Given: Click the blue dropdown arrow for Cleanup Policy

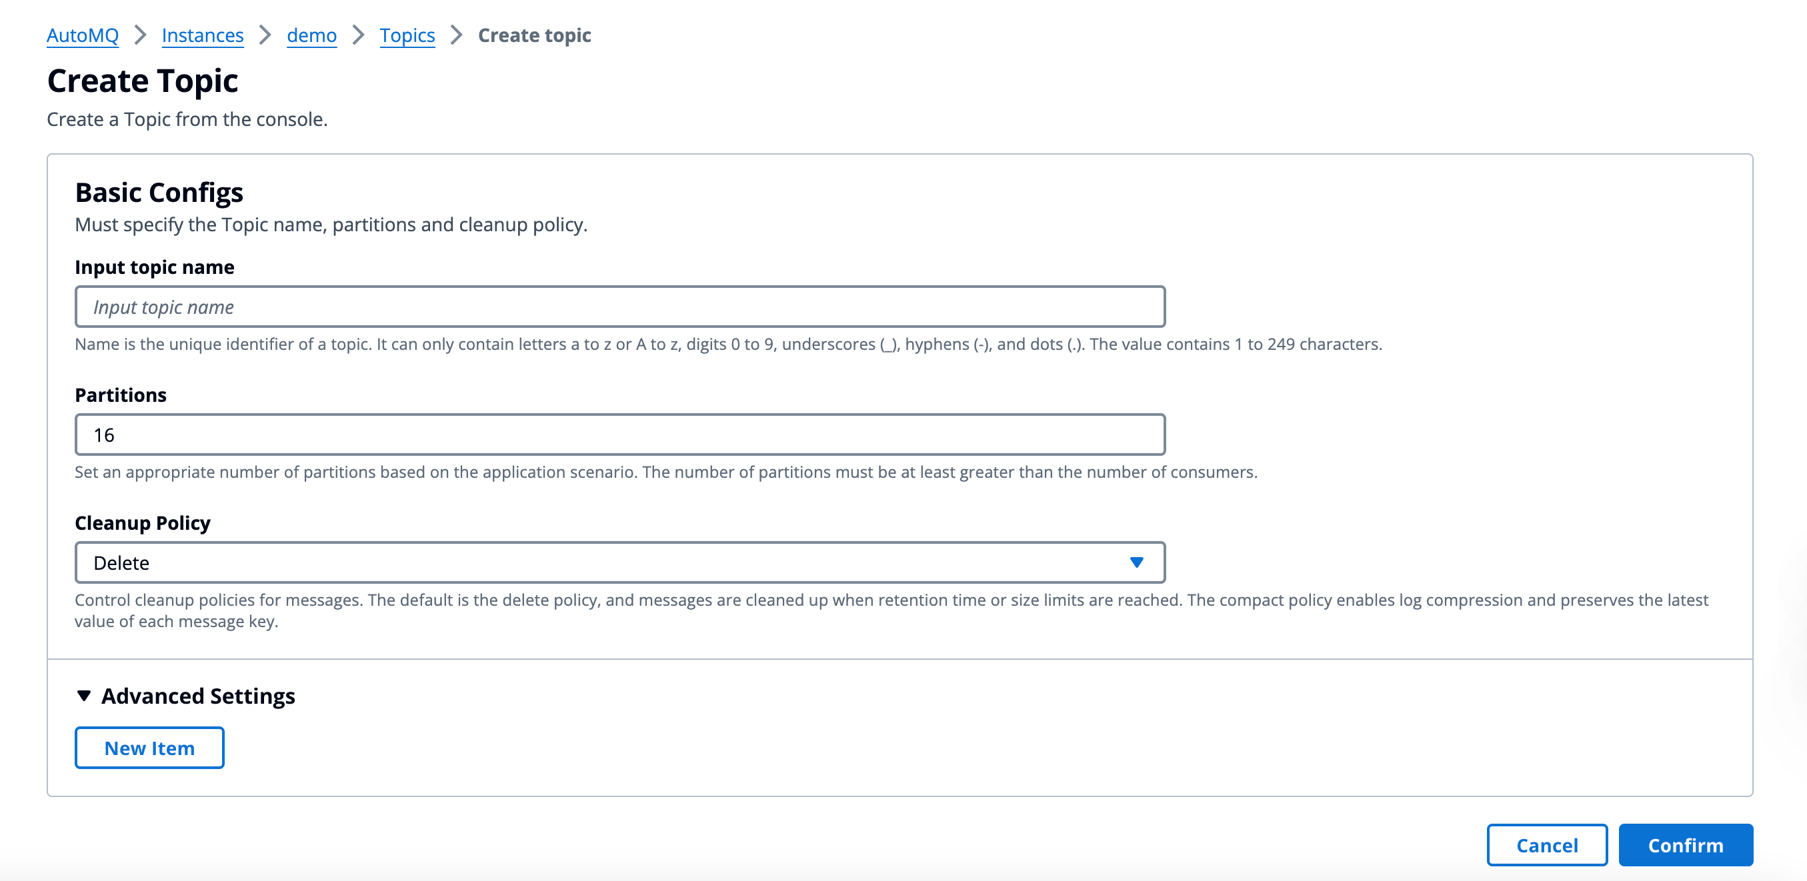Looking at the screenshot, I should point(1136,563).
